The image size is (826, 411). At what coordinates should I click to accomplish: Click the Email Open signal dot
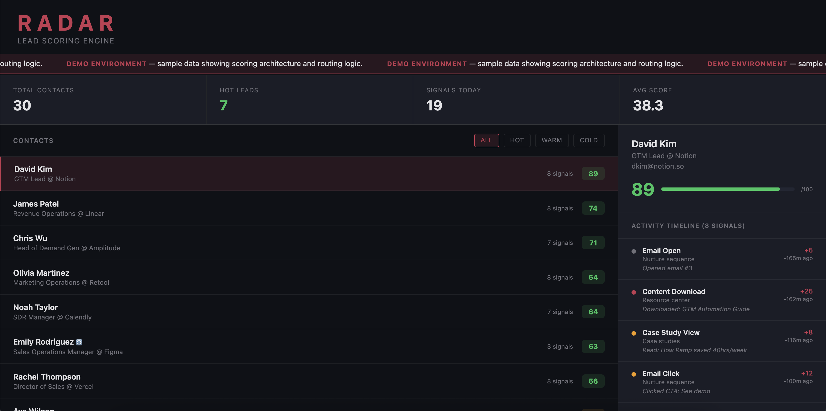[633, 251]
